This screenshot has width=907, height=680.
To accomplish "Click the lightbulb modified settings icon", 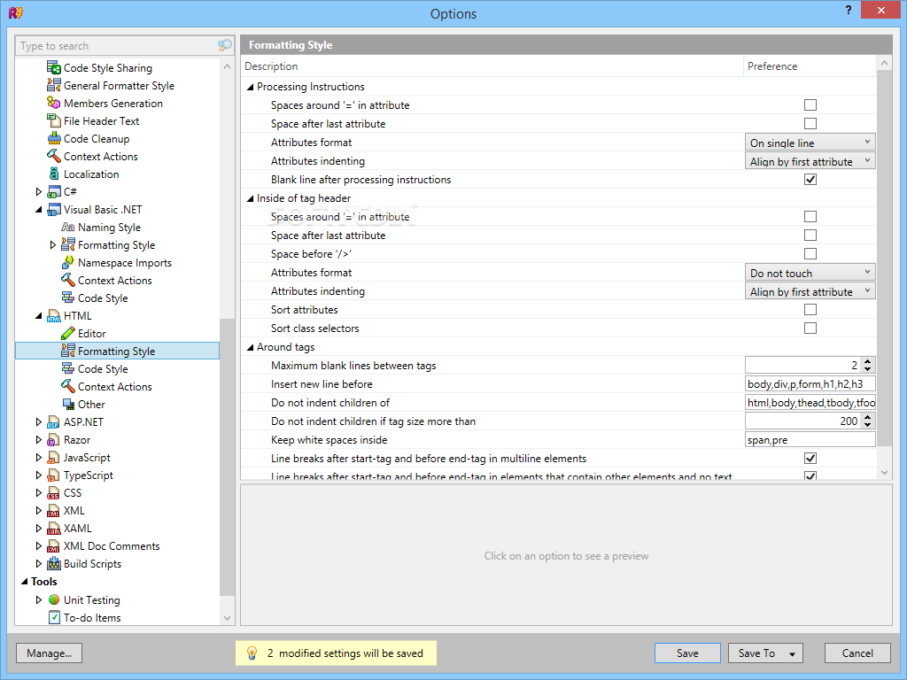I will [252, 653].
